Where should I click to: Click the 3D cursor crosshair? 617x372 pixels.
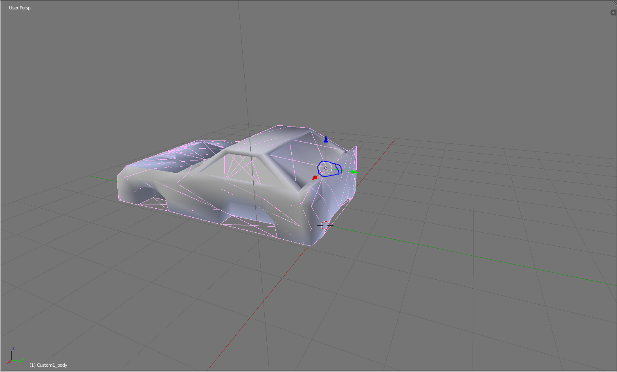(x=325, y=225)
